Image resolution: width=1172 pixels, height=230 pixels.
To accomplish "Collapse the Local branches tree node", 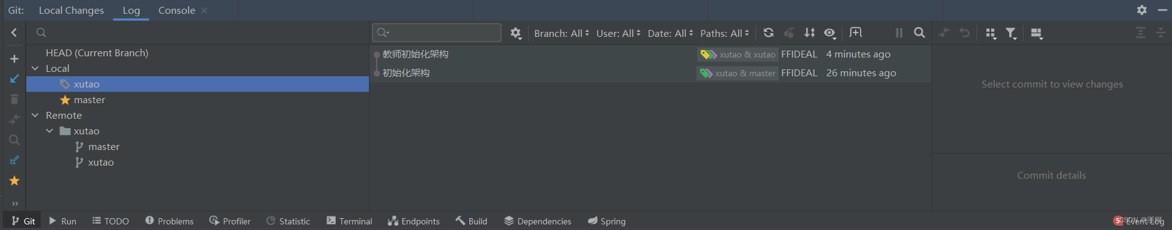I will click(x=35, y=68).
